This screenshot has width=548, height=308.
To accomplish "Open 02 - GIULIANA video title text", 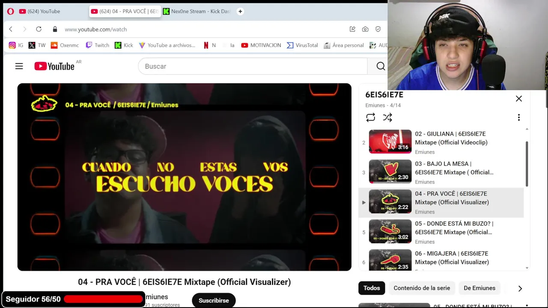I will (451, 138).
